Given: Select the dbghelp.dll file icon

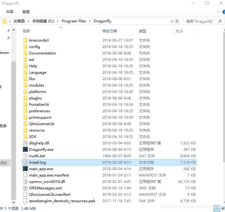Looking at the screenshot, I should (x=25, y=143).
